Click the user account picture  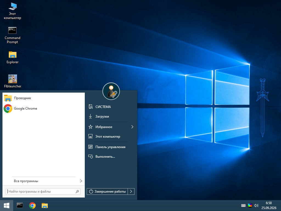coord(111,91)
